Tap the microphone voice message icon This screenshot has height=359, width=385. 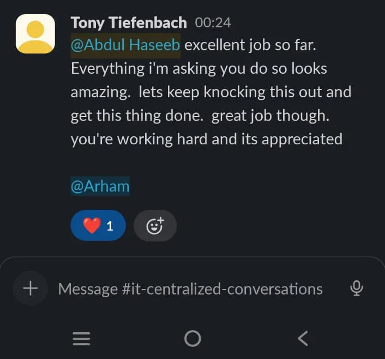click(x=357, y=288)
